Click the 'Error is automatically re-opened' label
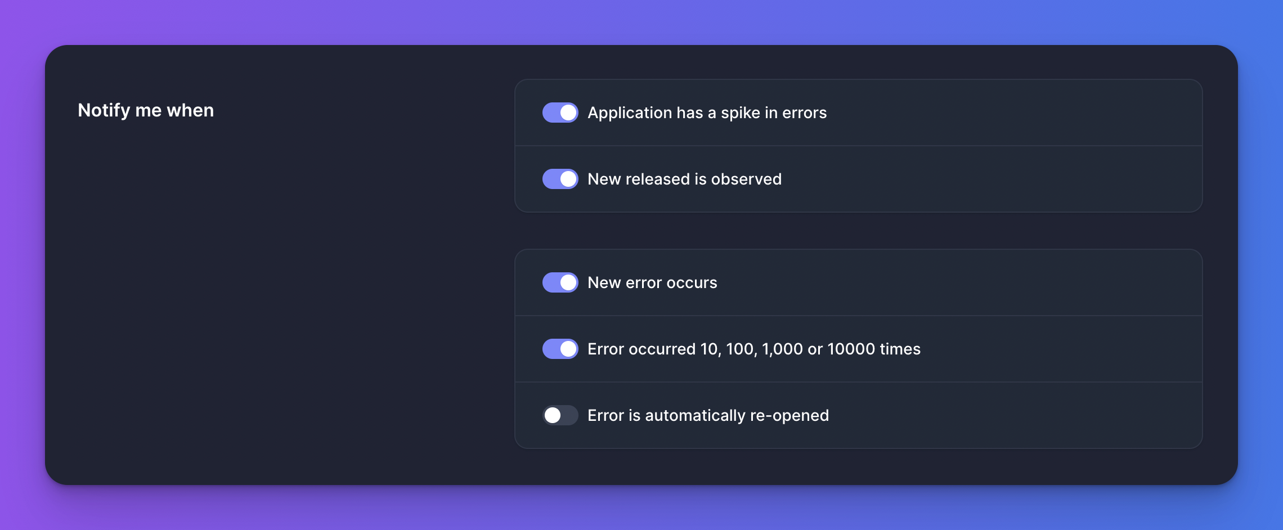Image resolution: width=1283 pixels, height=530 pixels. 708,415
